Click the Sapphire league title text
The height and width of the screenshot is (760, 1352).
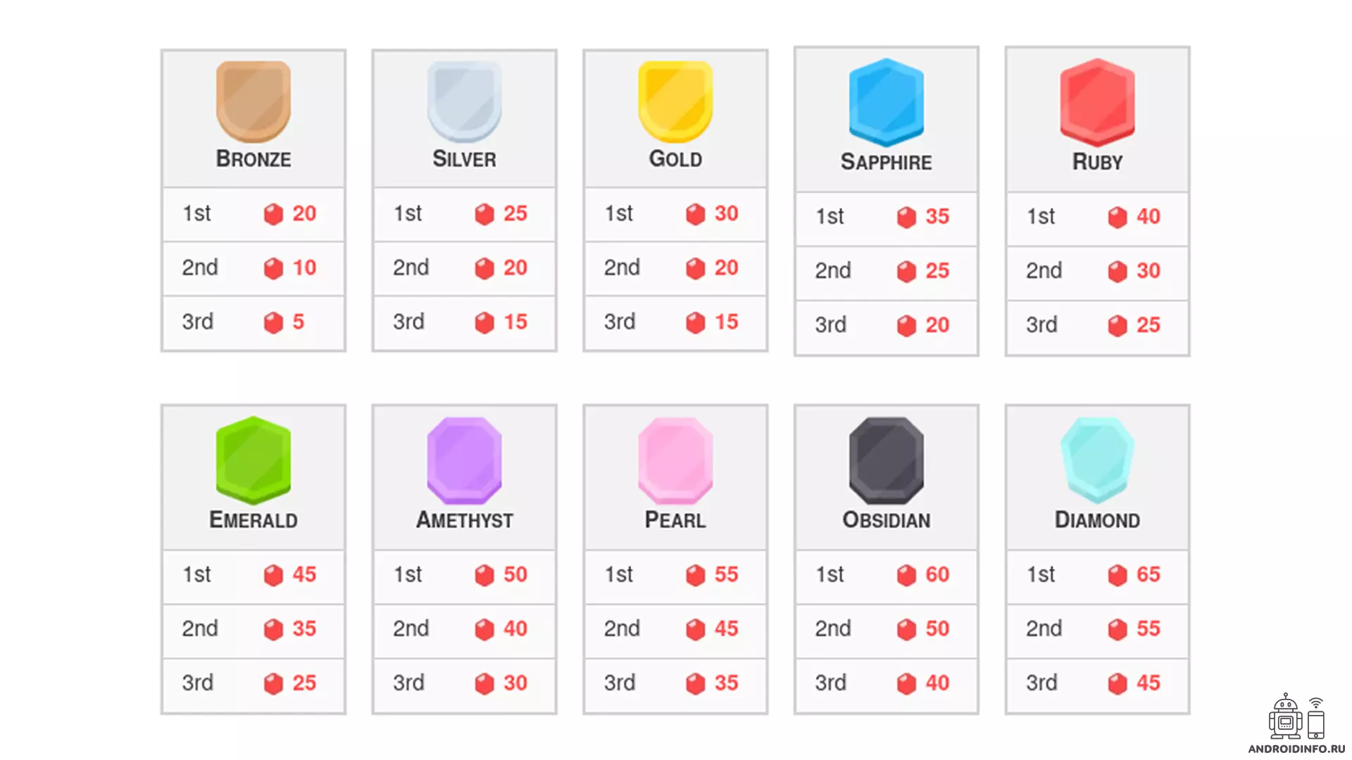(x=886, y=162)
